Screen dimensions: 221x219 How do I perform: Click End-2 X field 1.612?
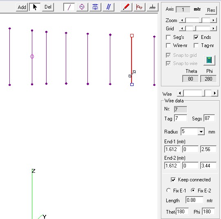pyautogui.click(x=172, y=165)
